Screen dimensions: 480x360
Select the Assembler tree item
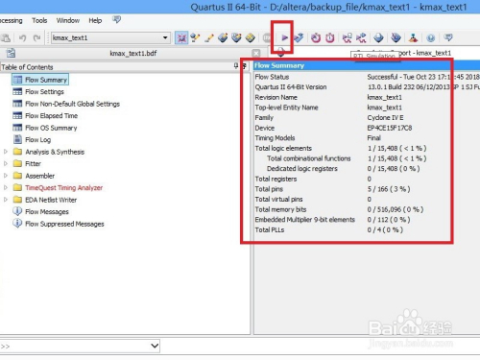[39, 176]
